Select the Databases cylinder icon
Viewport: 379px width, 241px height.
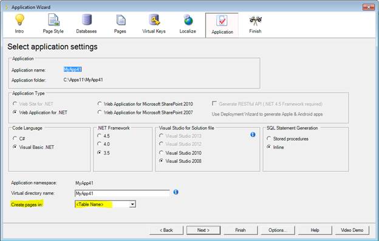click(86, 20)
